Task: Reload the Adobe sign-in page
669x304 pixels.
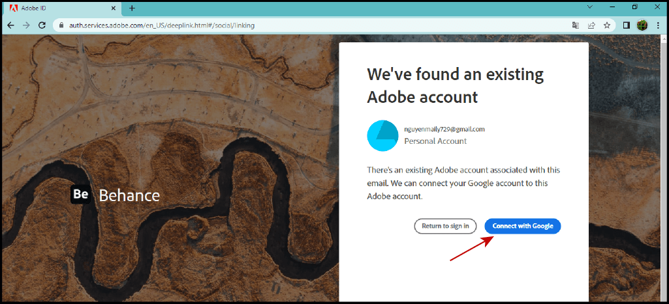Action: point(42,25)
